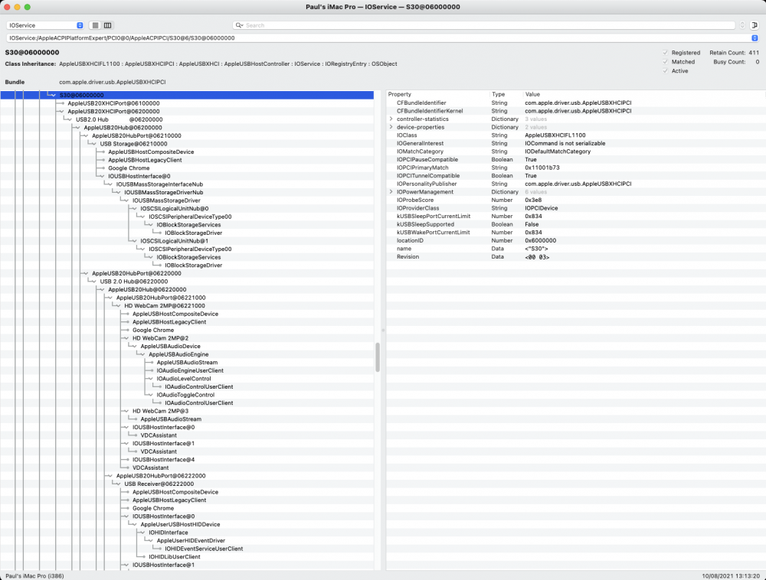Click the bundle name com.apple.driver.usb.AppleUSBXHCIPCI
The height and width of the screenshot is (580, 766).
tap(113, 82)
